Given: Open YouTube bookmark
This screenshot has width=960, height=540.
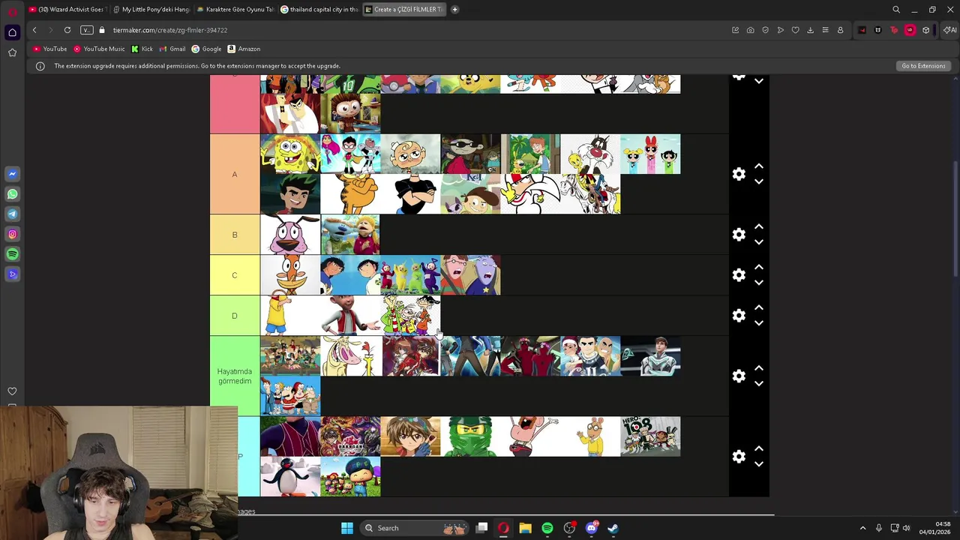Looking at the screenshot, I should pos(50,49).
